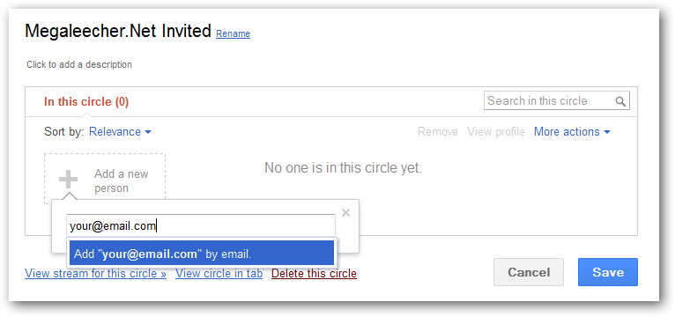Screen dimensions: 675x317
Task: Open the Relevance sort dropdown
Action: (x=120, y=131)
